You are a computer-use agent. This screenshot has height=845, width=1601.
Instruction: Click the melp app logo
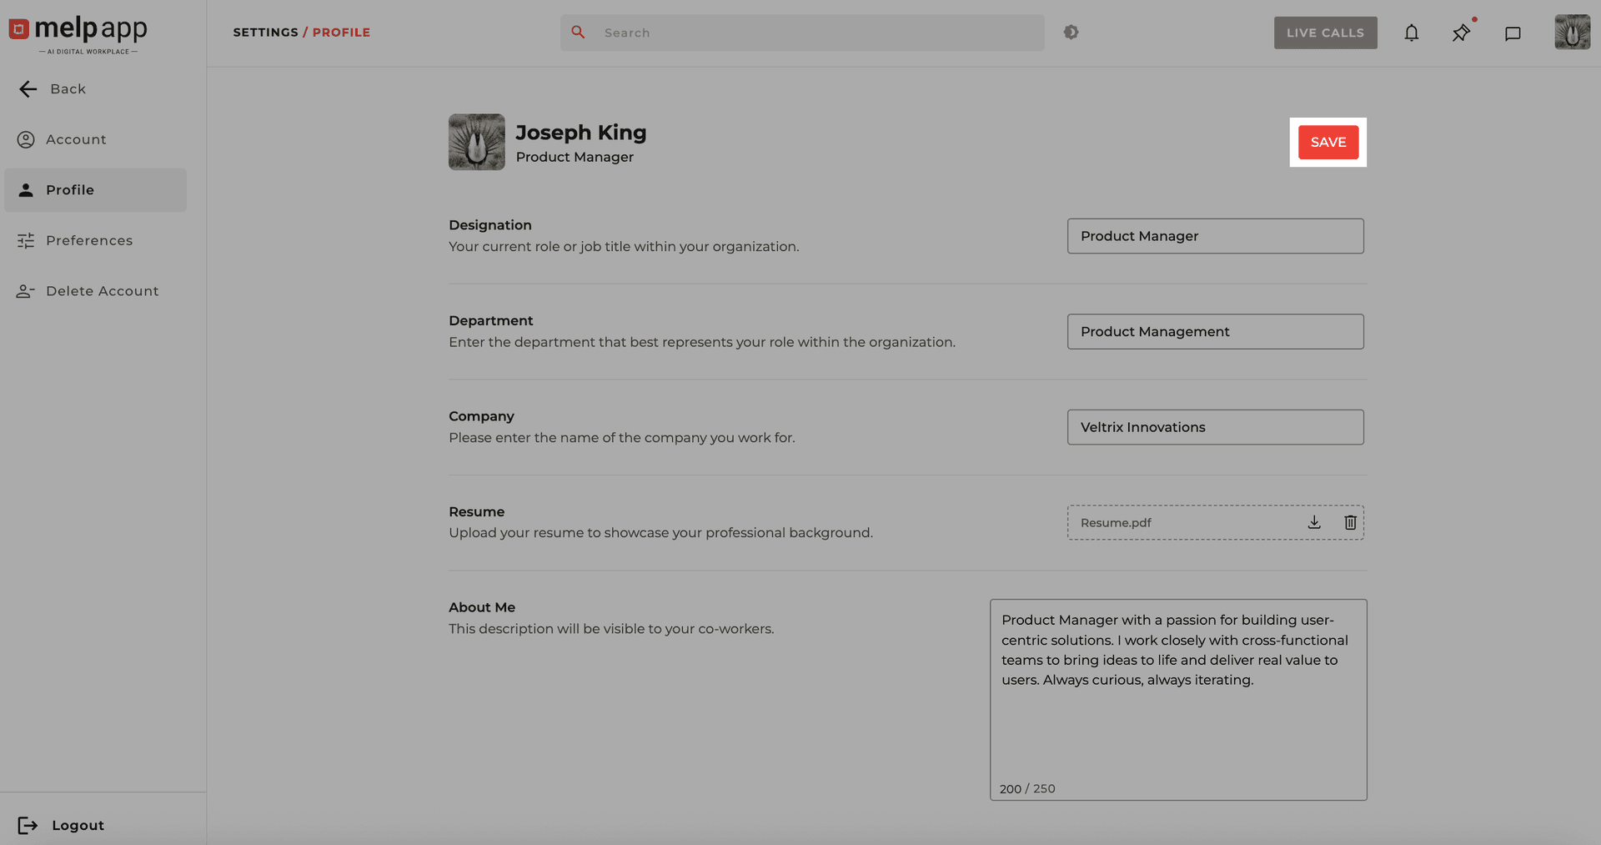[x=78, y=33]
